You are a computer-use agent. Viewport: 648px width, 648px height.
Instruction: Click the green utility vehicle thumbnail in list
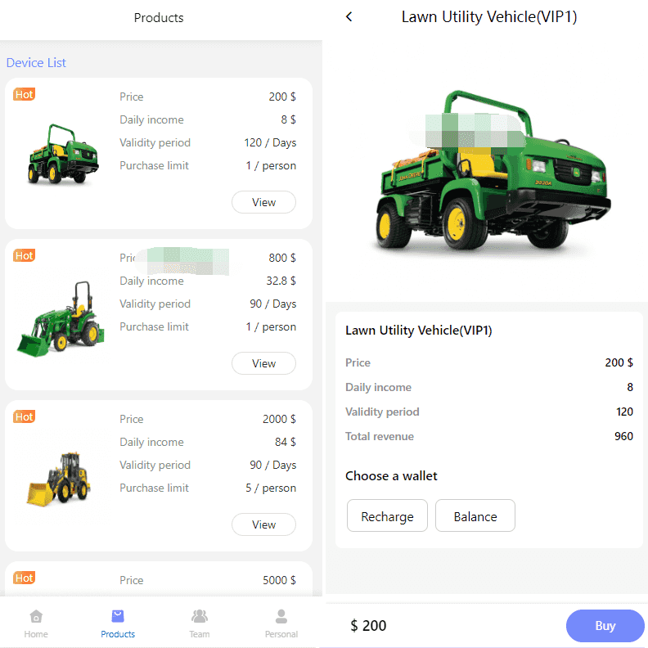[63, 153]
